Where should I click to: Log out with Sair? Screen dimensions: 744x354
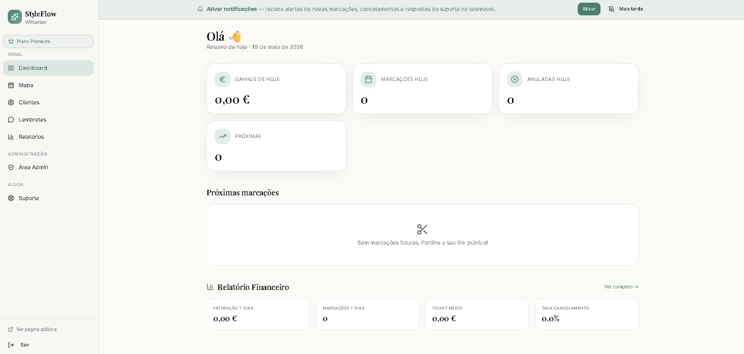[x=19, y=345]
